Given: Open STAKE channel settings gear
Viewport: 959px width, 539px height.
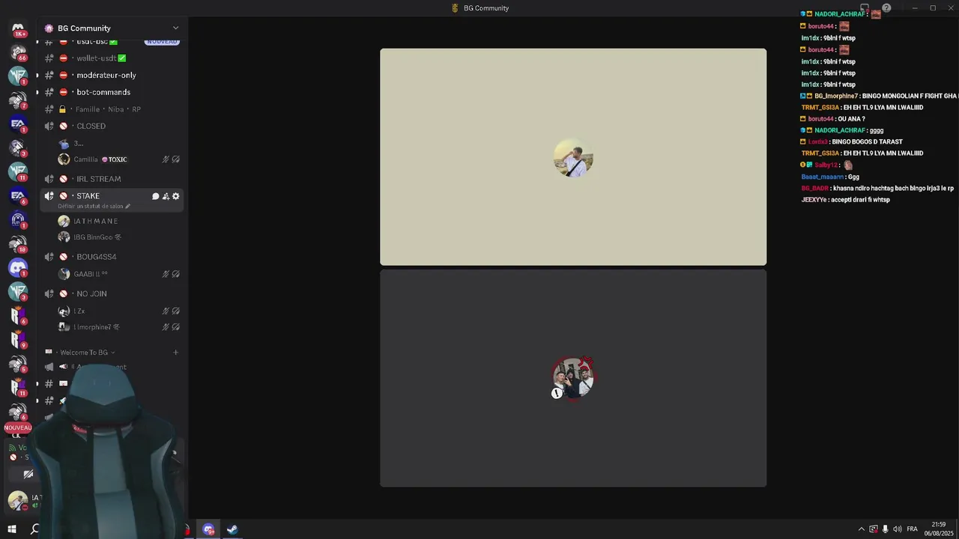Looking at the screenshot, I should 176,196.
